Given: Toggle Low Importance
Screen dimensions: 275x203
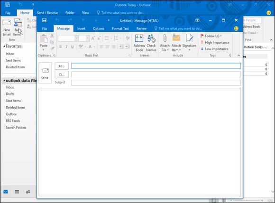Looking at the screenshot, I should point(214,49).
